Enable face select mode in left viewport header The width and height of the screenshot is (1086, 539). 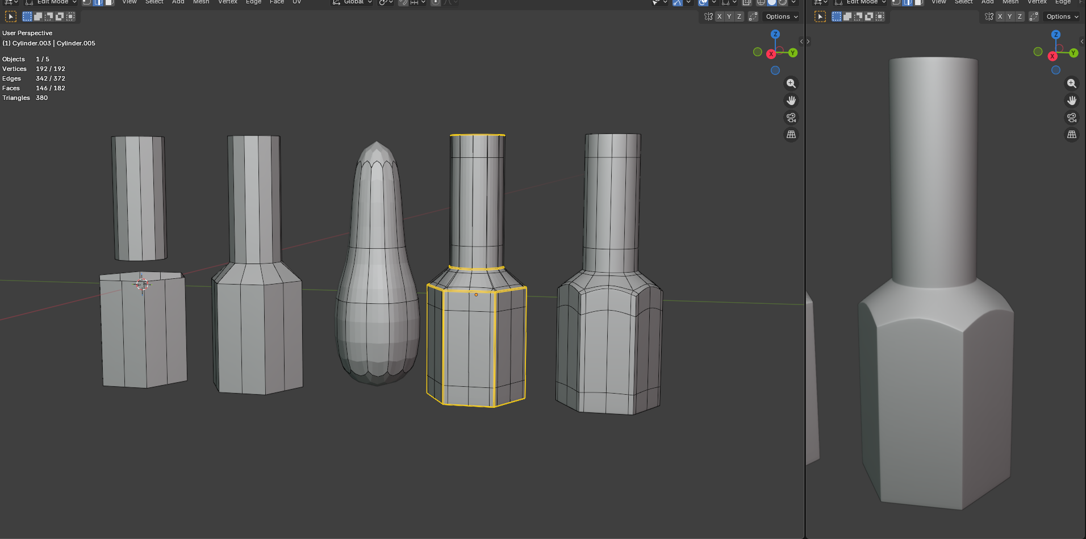coord(109,2)
